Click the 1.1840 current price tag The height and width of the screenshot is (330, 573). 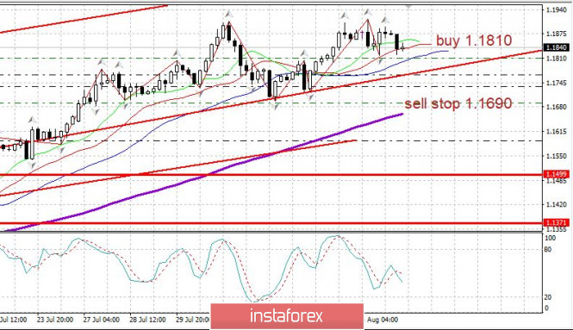557,47
